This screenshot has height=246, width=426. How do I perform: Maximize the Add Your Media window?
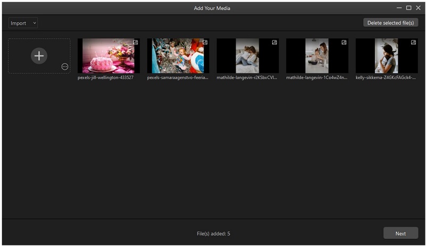pyautogui.click(x=408, y=8)
